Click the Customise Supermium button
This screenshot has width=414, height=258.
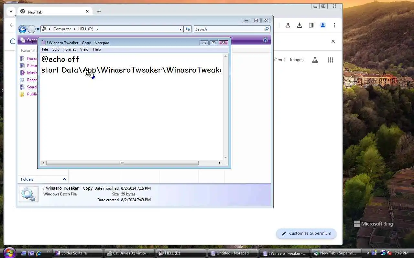306,233
